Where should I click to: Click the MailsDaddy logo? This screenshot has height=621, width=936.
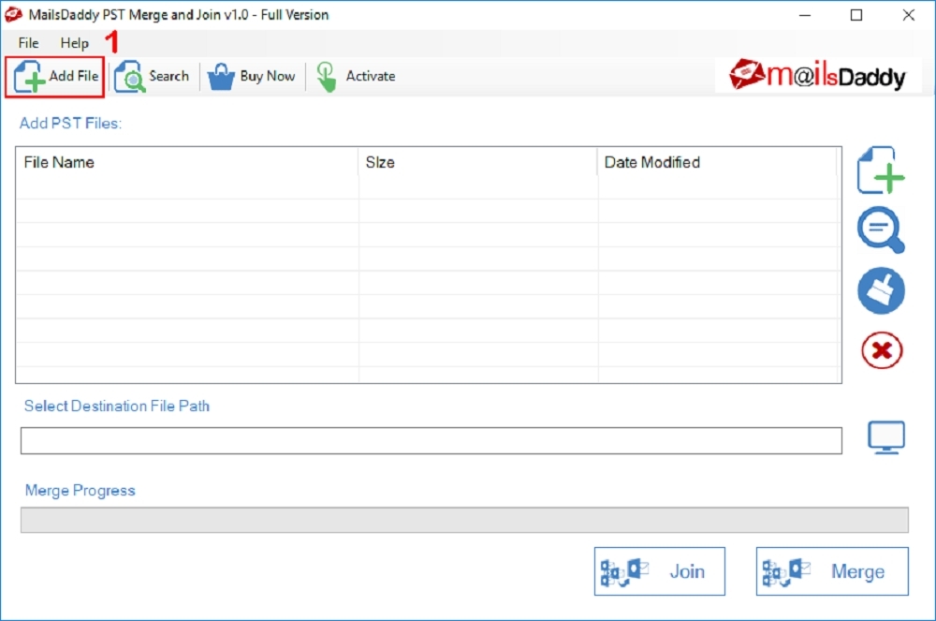(817, 76)
